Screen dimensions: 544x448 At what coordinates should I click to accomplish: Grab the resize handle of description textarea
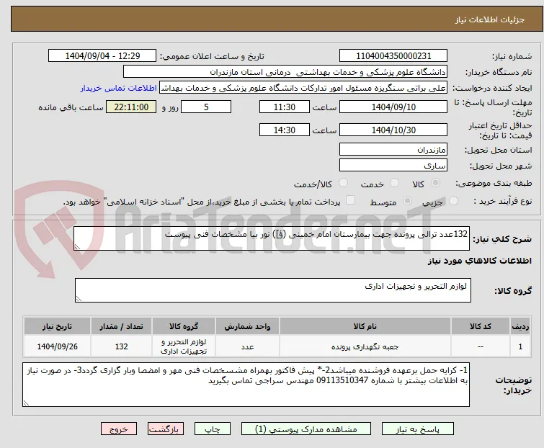77,247
